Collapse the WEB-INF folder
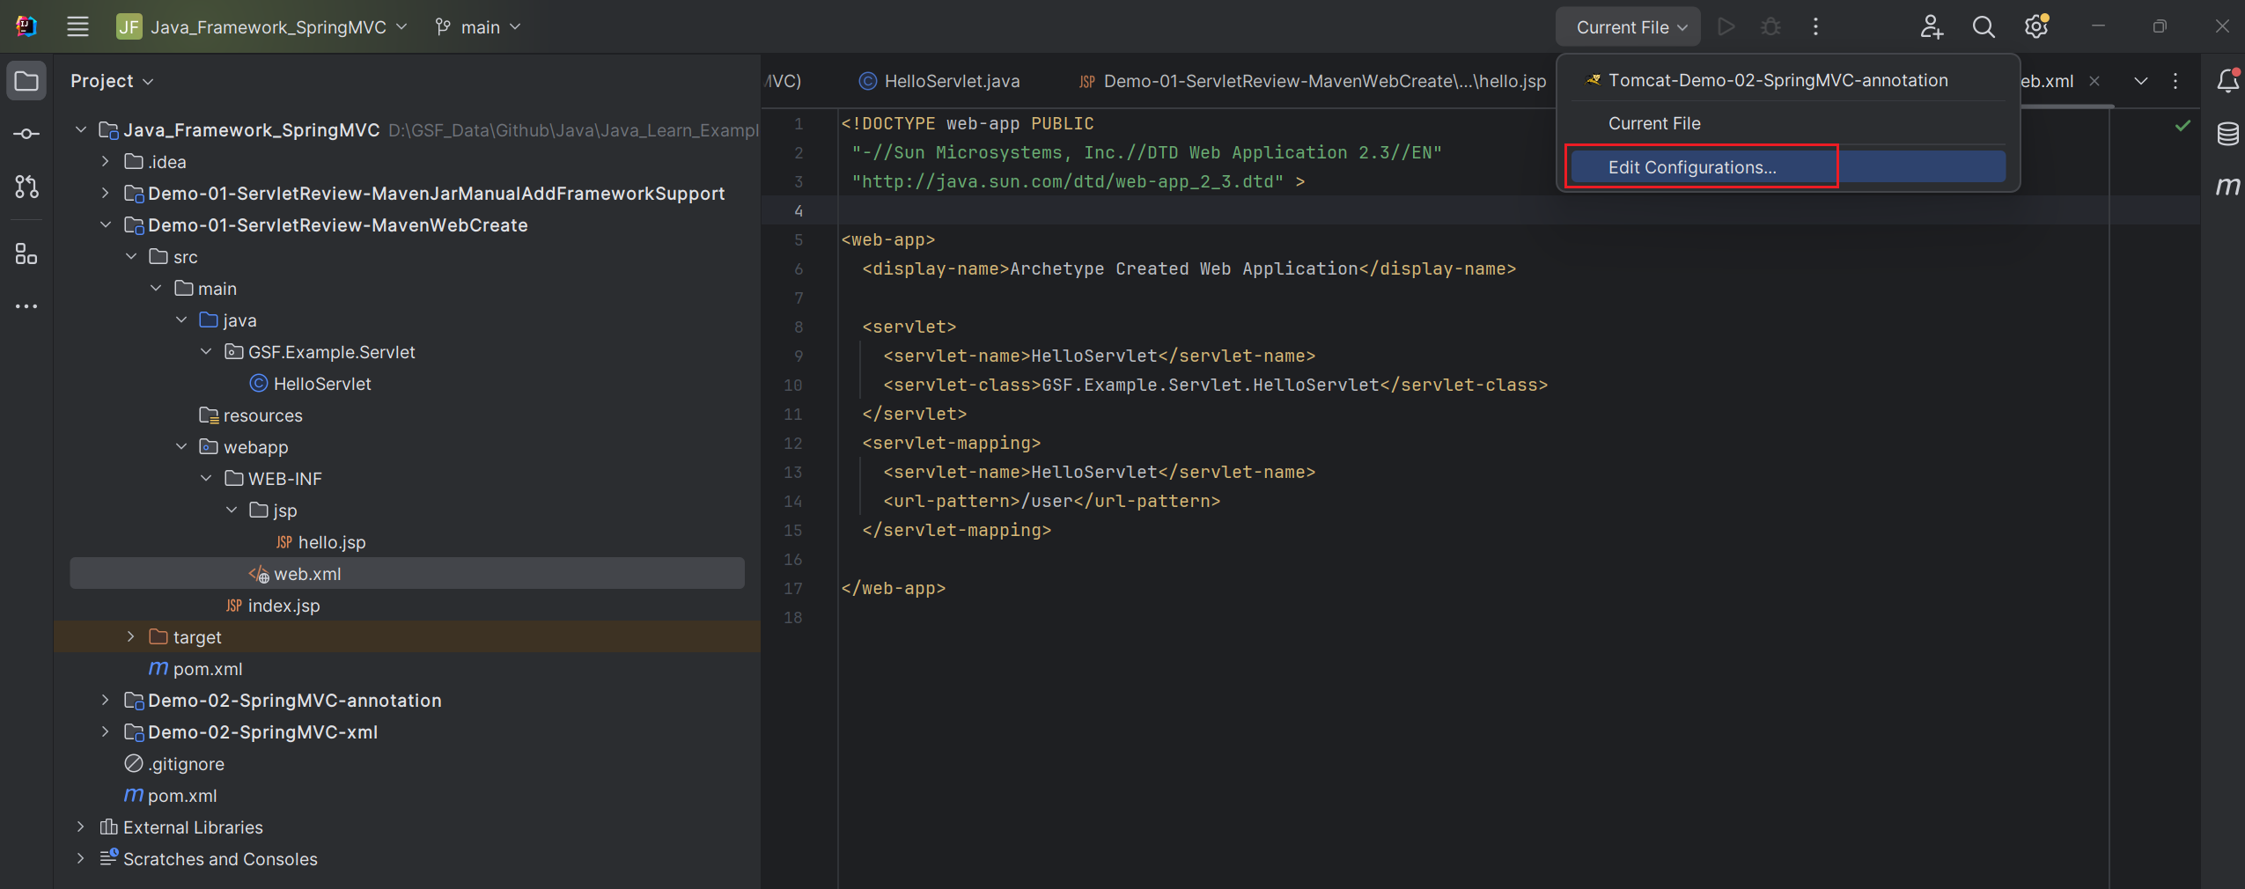The image size is (2245, 889). click(206, 479)
